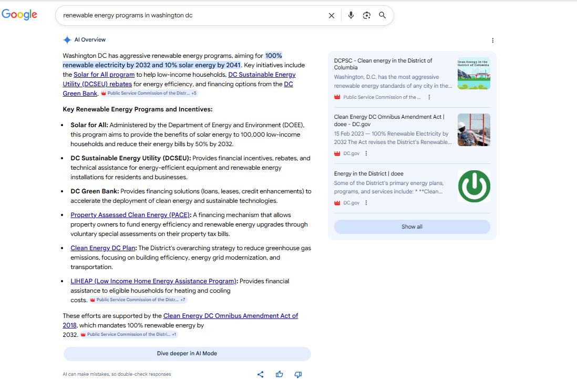
Task: Click the AI Overview sparkle icon
Action: pyautogui.click(x=67, y=39)
